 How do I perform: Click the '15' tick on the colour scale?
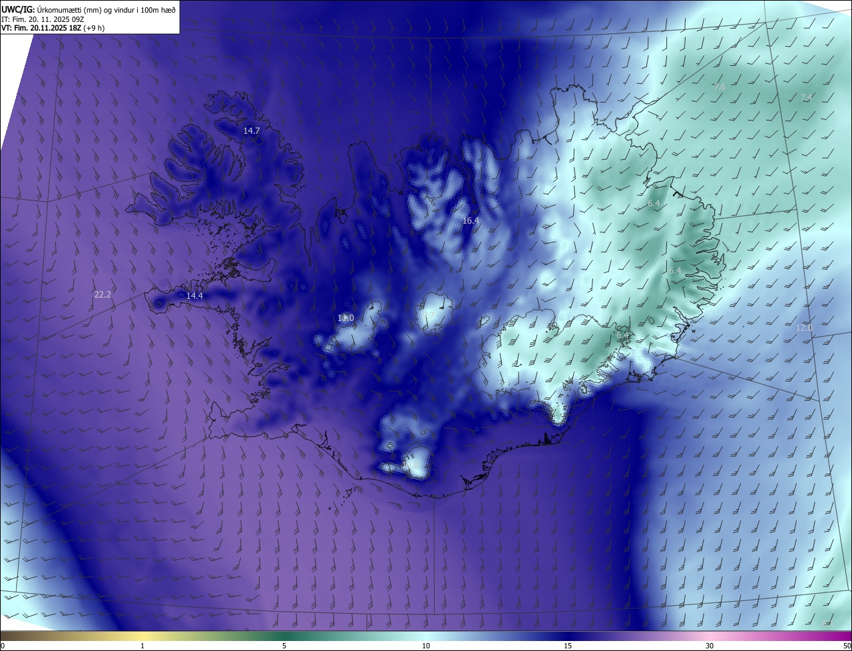[x=568, y=646]
